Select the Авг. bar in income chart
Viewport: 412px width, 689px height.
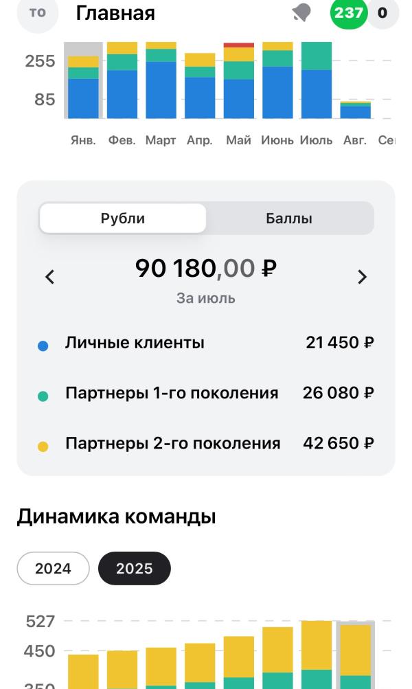coord(355,110)
